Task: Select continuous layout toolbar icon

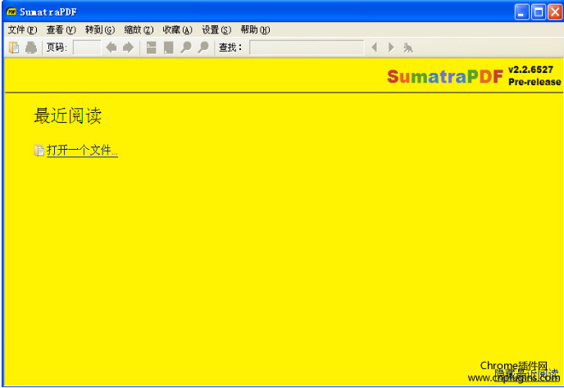Action: click(151, 47)
